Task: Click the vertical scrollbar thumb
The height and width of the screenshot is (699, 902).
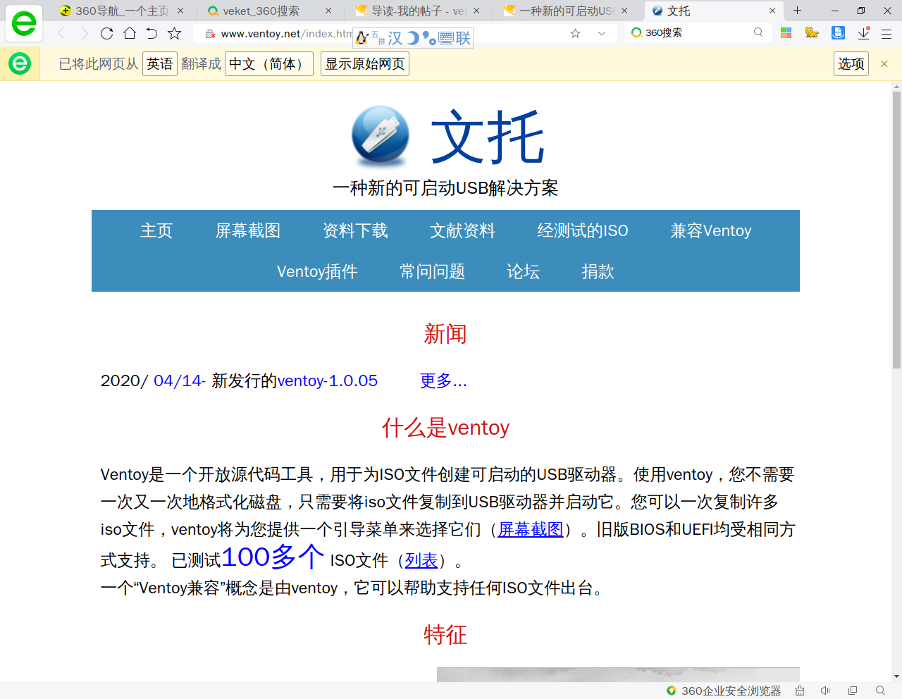Action: [x=896, y=230]
